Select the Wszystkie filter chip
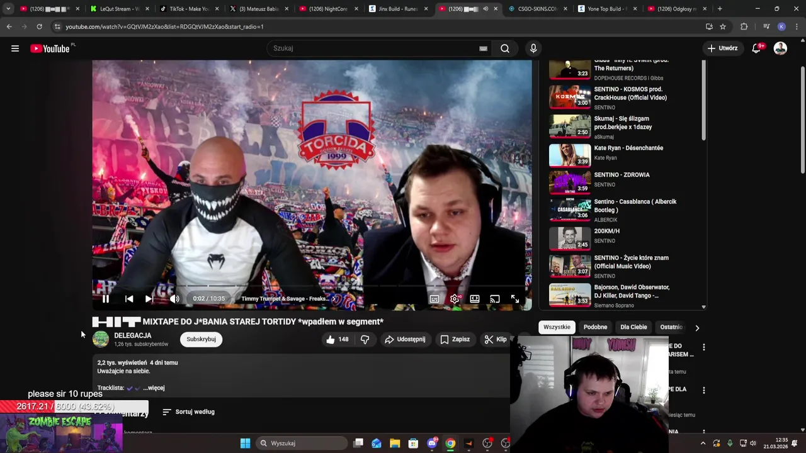Screen dimensions: 806x453 click(x=557, y=327)
